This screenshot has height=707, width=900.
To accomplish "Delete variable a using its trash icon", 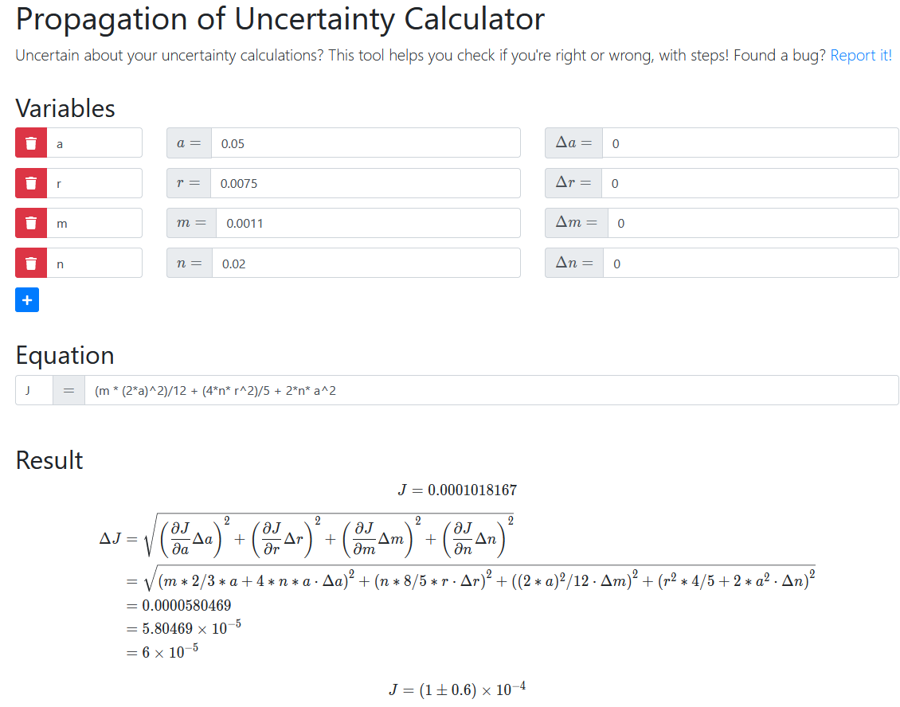I will [x=30, y=143].
